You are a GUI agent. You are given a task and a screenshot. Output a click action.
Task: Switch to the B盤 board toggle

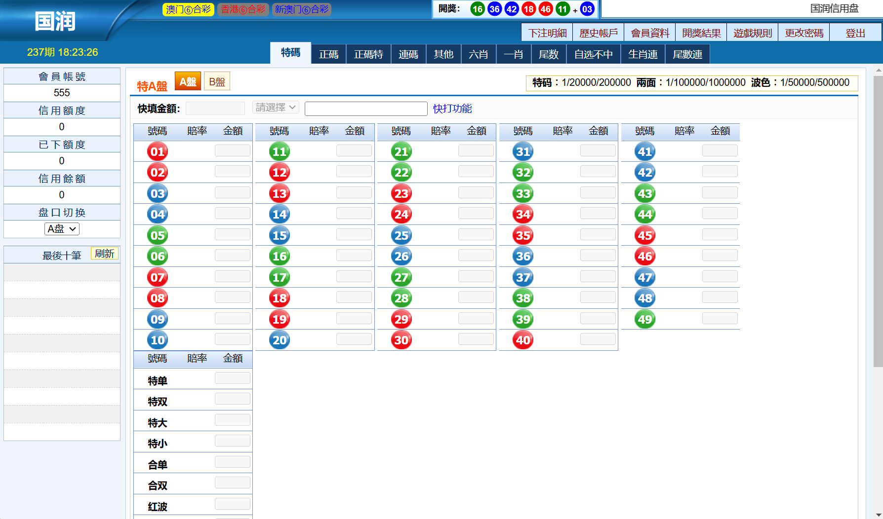click(217, 81)
